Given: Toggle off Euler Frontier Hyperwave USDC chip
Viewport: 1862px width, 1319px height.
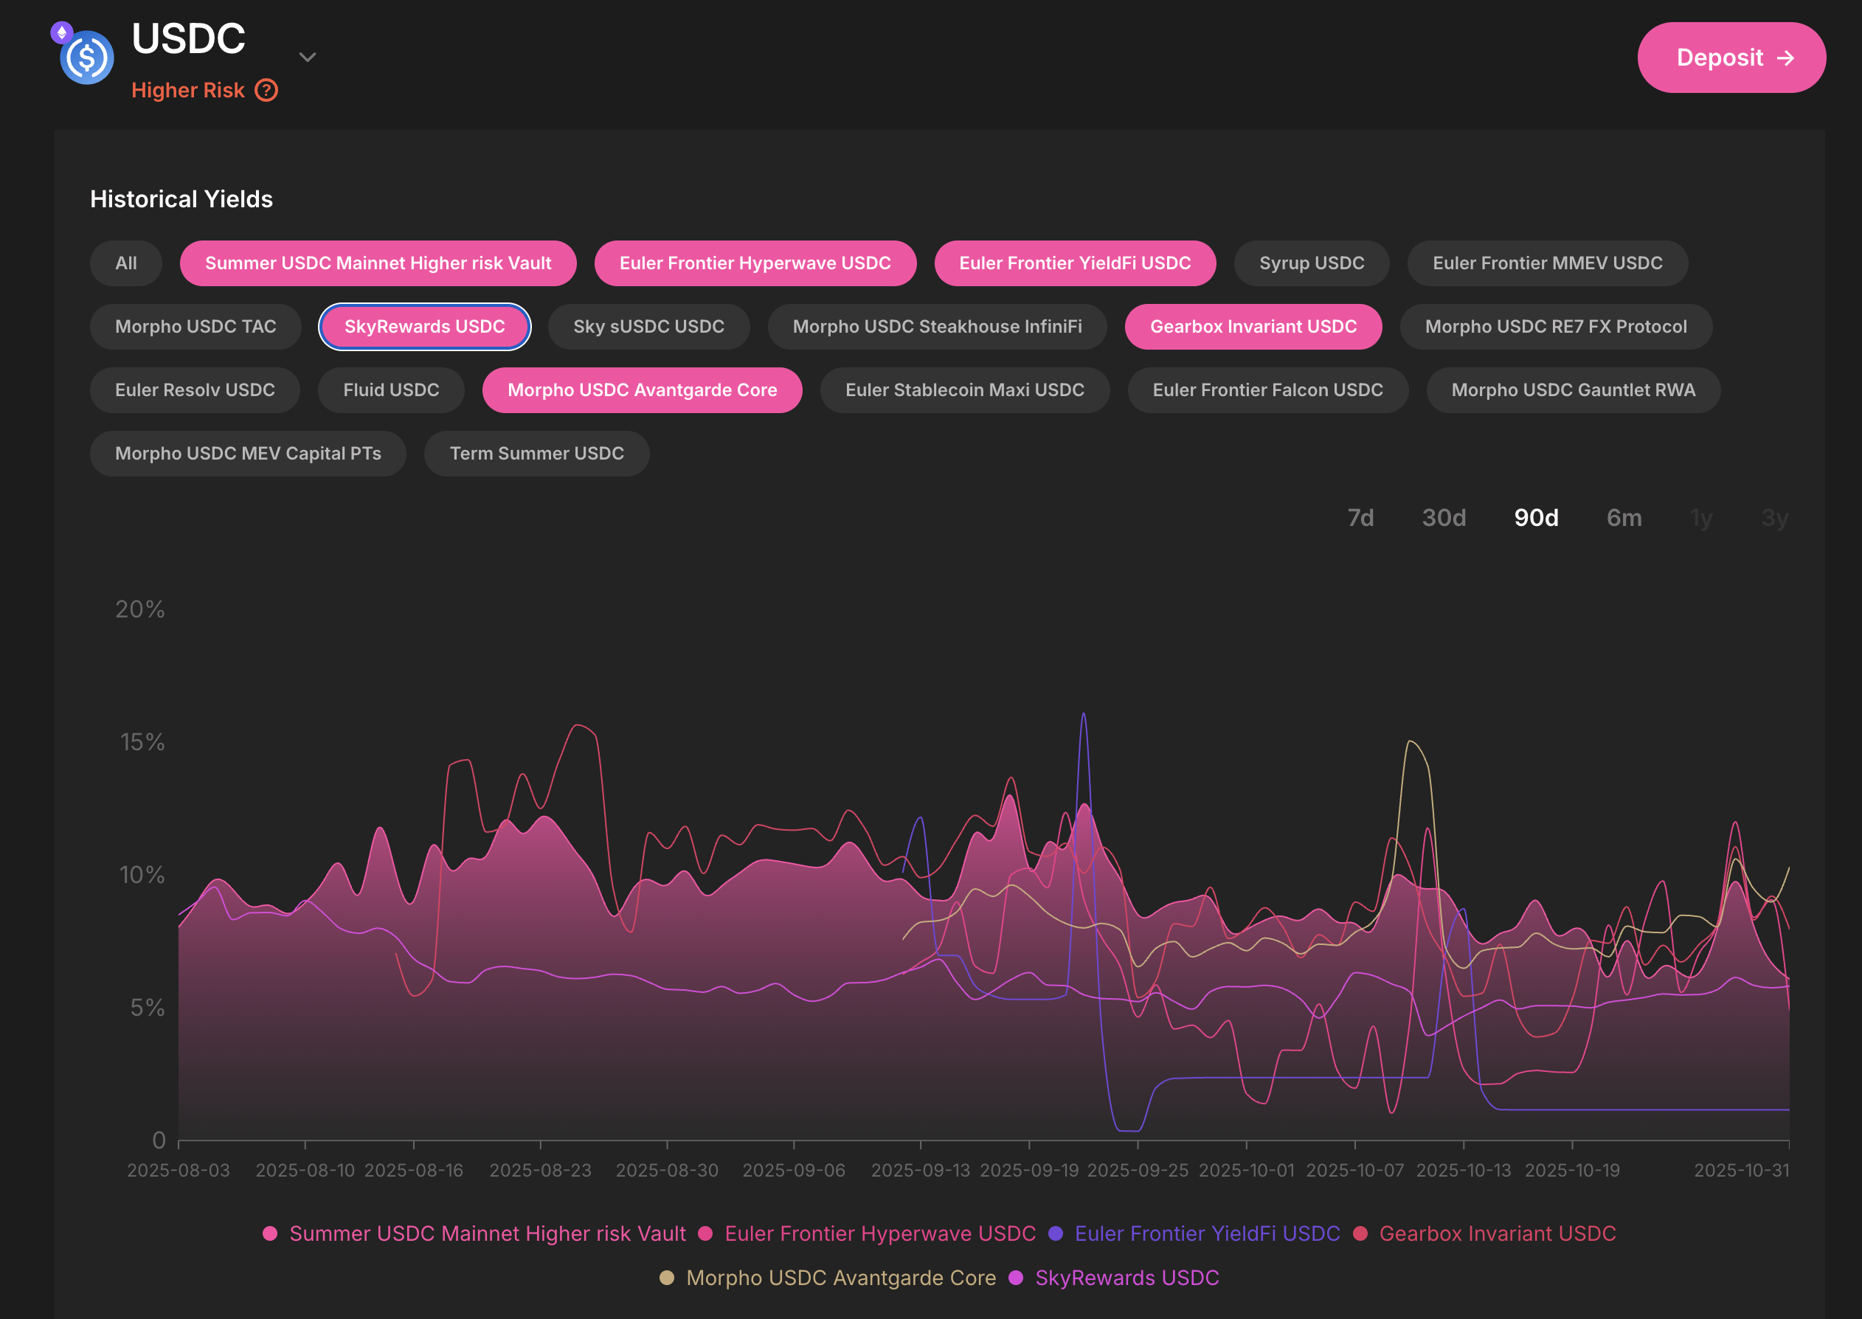Looking at the screenshot, I should pyautogui.click(x=755, y=263).
